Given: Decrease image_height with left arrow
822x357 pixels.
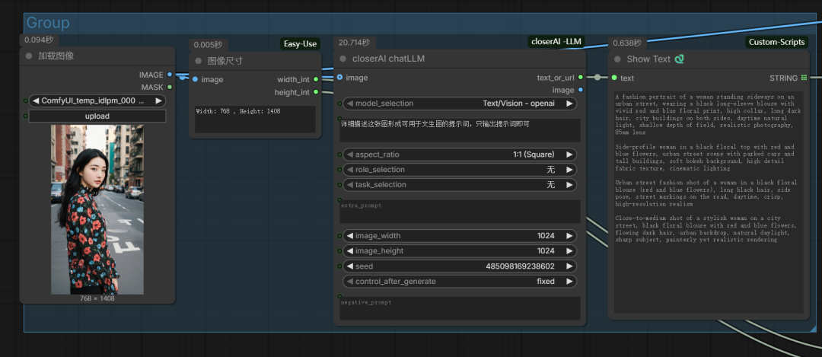Looking at the screenshot, I should coord(349,251).
